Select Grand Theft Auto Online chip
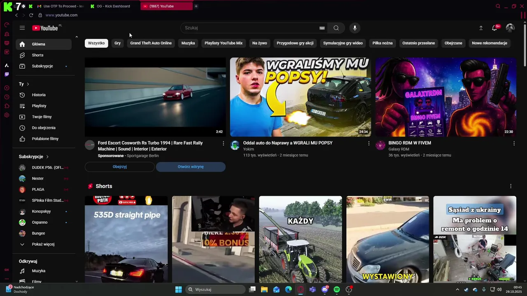Viewport: 527px width, 296px height. pos(151,43)
